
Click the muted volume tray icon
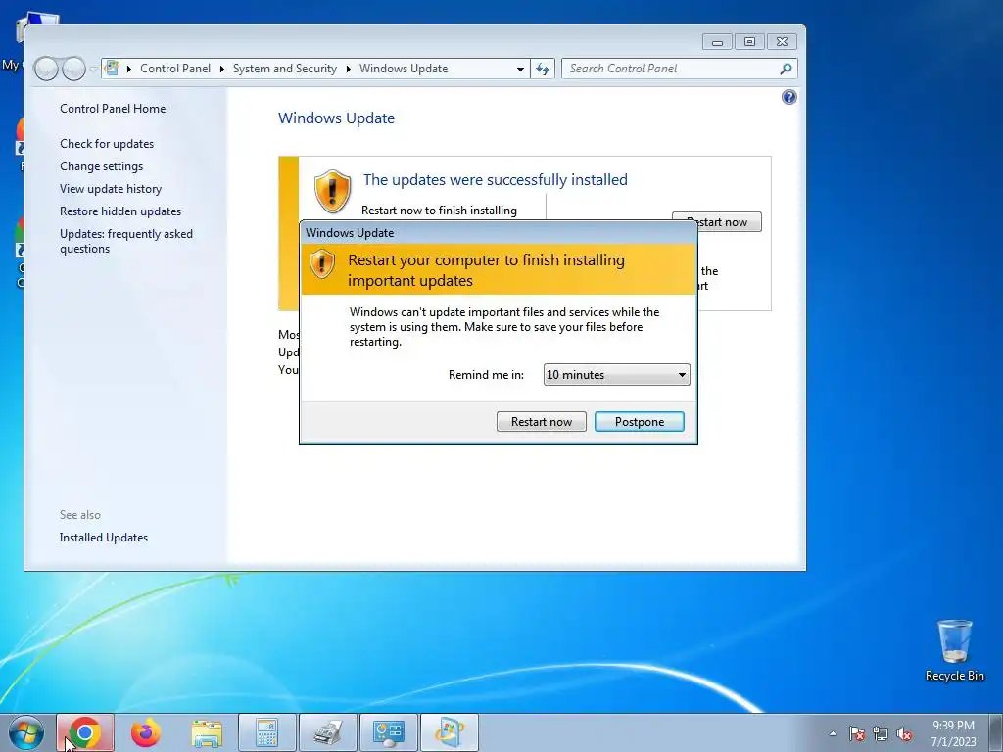pos(904,733)
